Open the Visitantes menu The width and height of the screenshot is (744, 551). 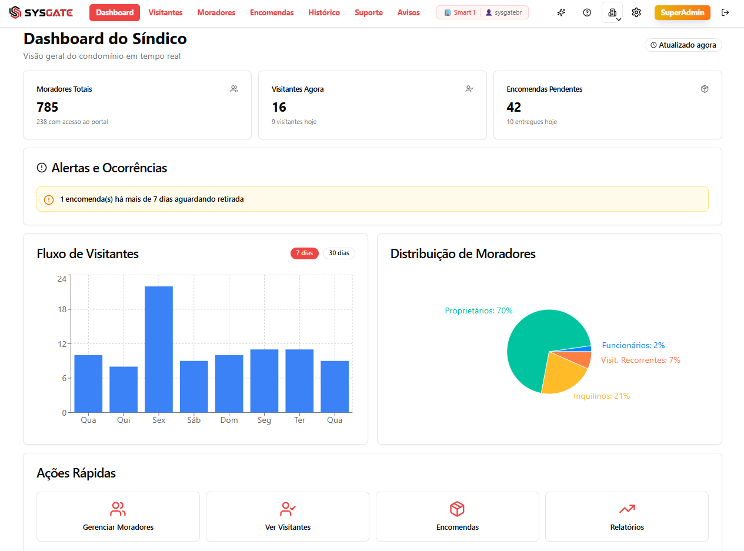(x=165, y=12)
